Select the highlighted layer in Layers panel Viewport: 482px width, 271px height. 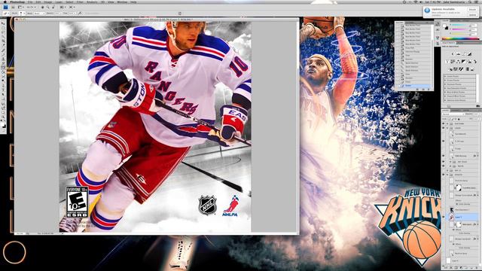click(x=462, y=217)
